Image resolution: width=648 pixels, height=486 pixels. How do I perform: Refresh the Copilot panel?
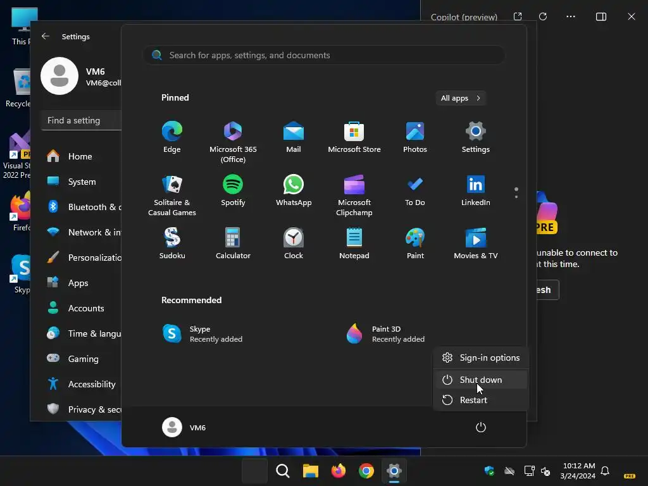point(543,16)
